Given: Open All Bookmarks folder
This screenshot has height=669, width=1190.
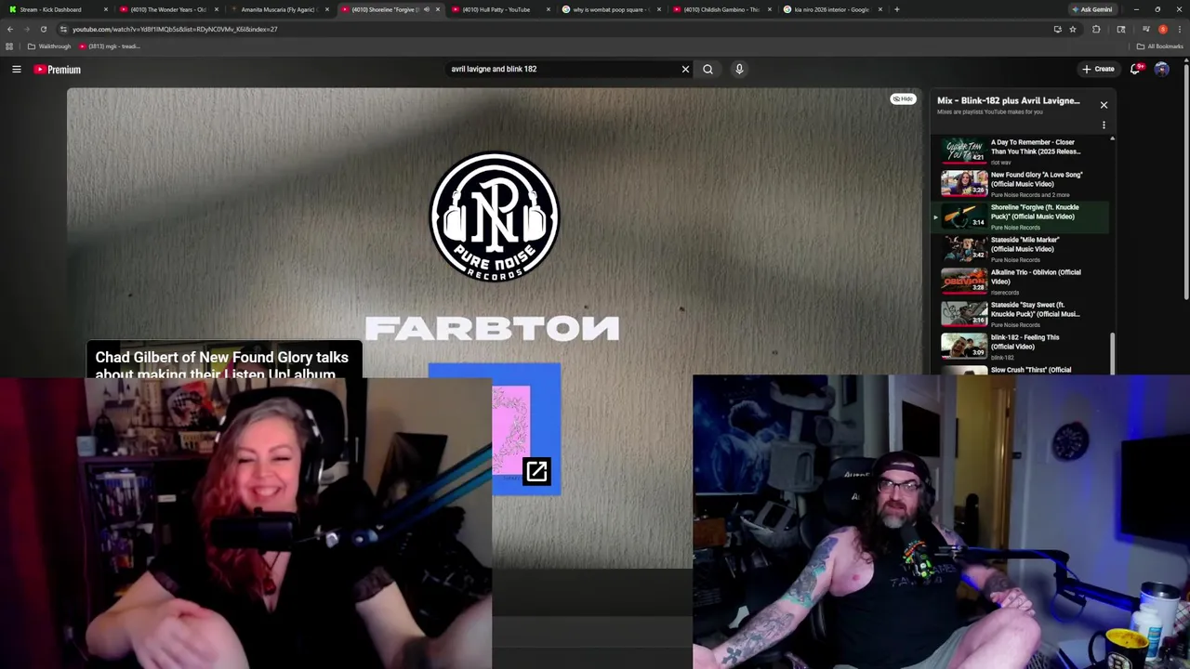Looking at the screenshot, I should pyautogui.click(x=1159, y=46).
